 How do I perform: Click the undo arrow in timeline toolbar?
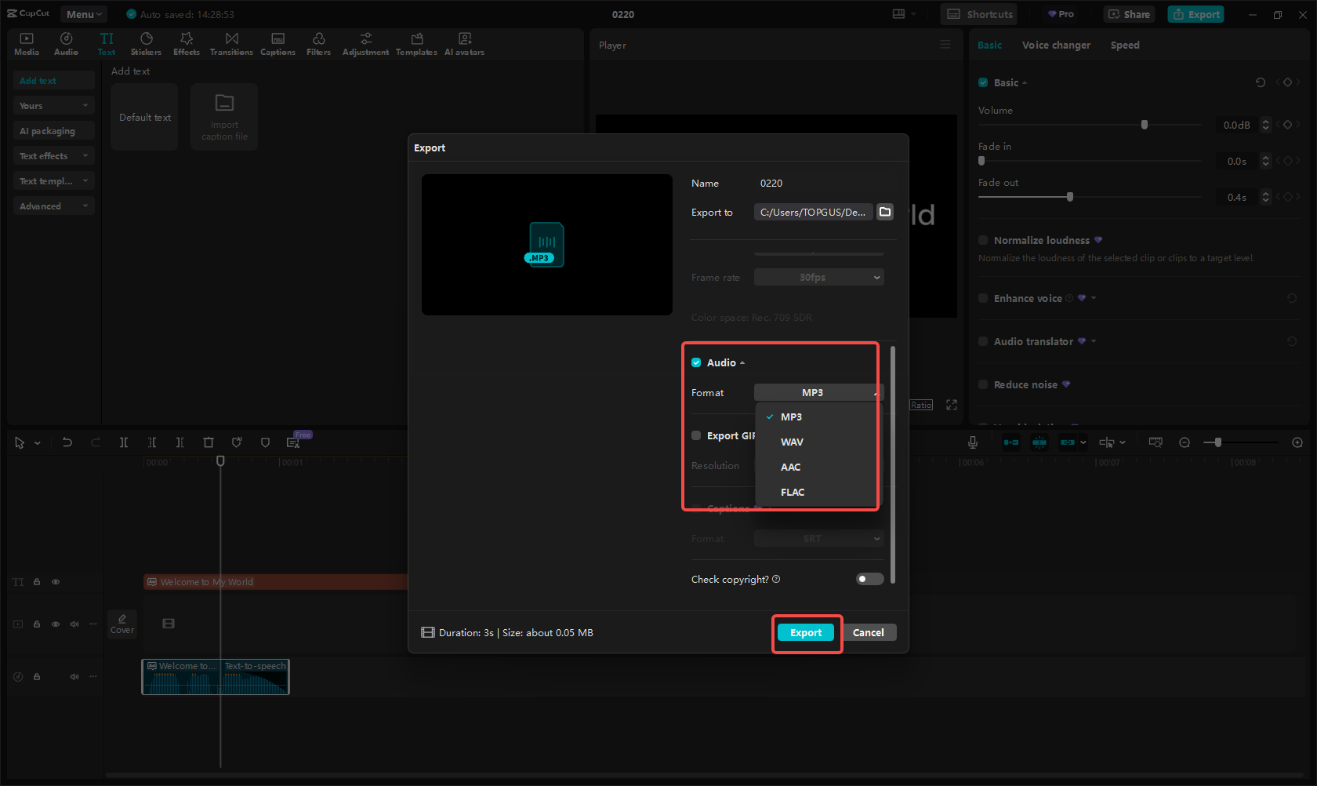click(67, 442)
